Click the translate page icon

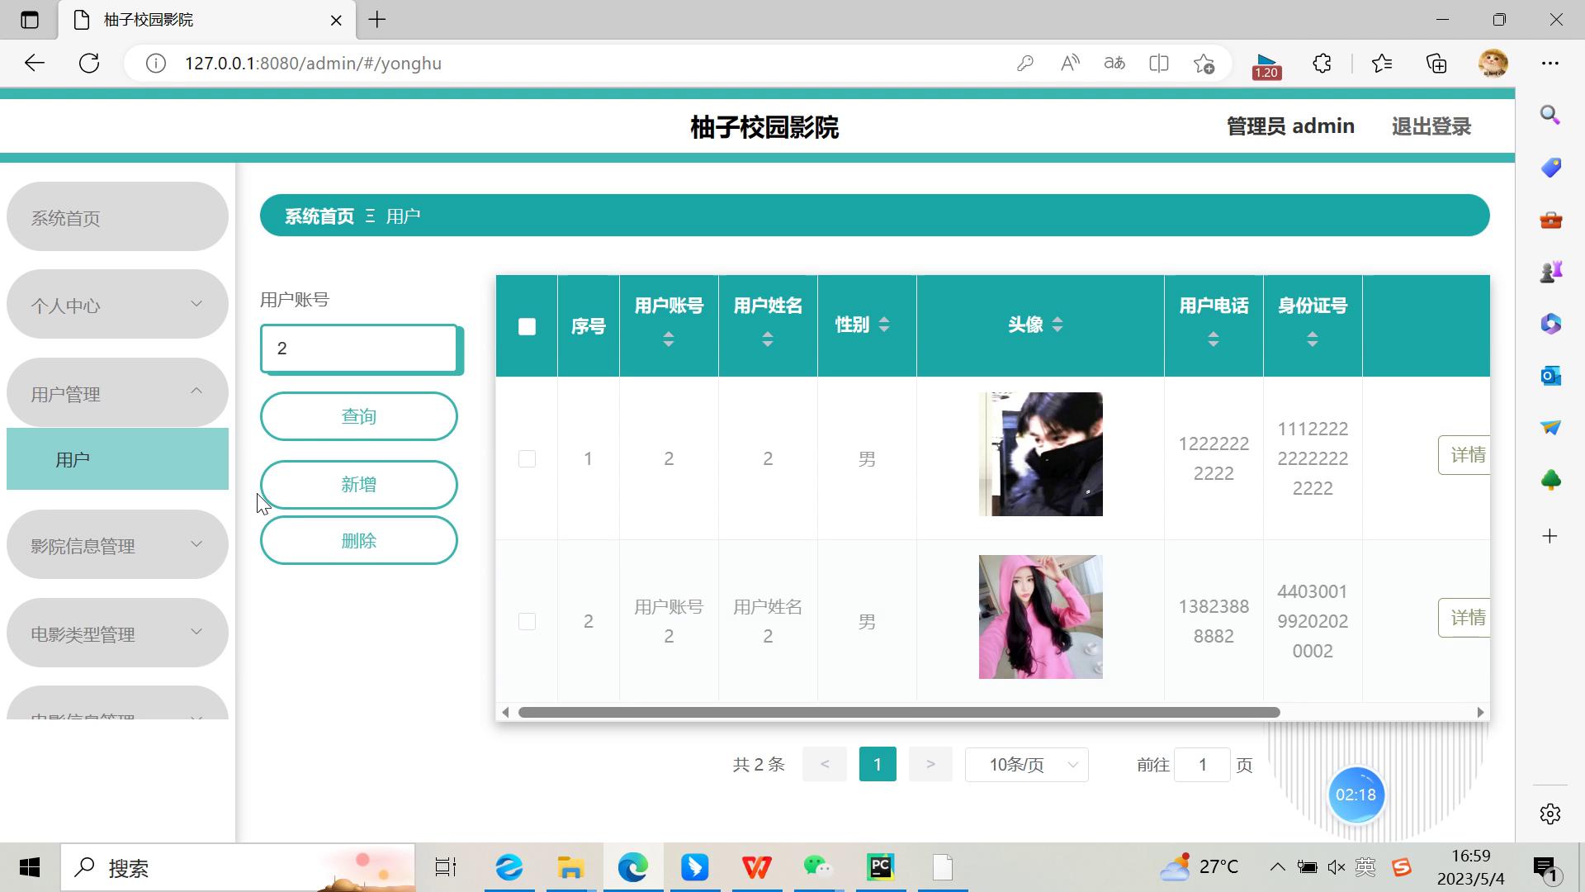click(x=1114, y=64)
